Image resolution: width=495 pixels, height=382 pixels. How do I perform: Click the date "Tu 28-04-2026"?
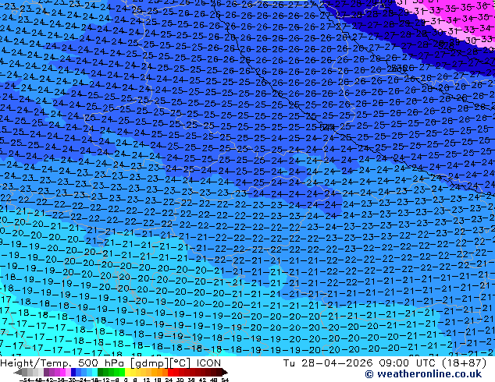328,363
